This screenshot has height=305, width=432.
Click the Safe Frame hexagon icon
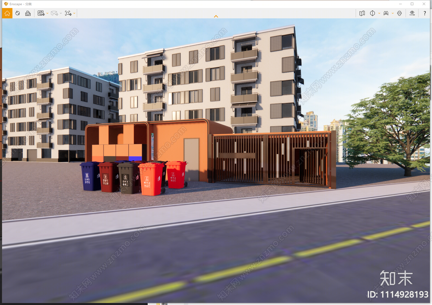(373, 13)
